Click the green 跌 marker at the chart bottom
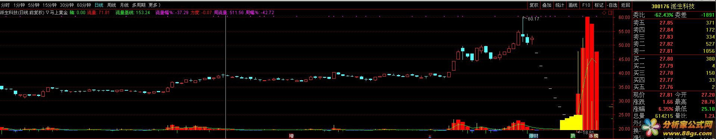 573,136
